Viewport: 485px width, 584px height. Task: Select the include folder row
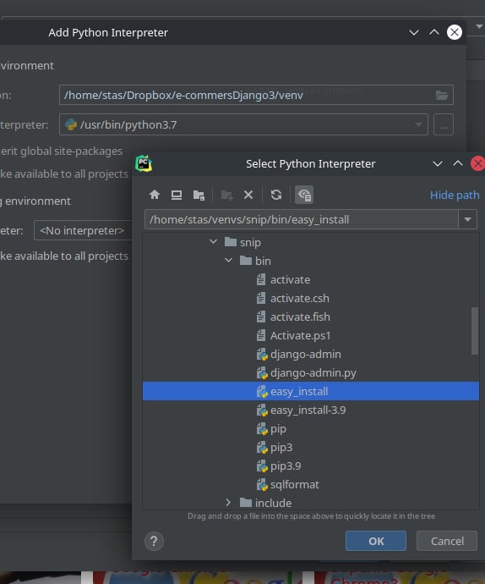click(x=311, y=502)
